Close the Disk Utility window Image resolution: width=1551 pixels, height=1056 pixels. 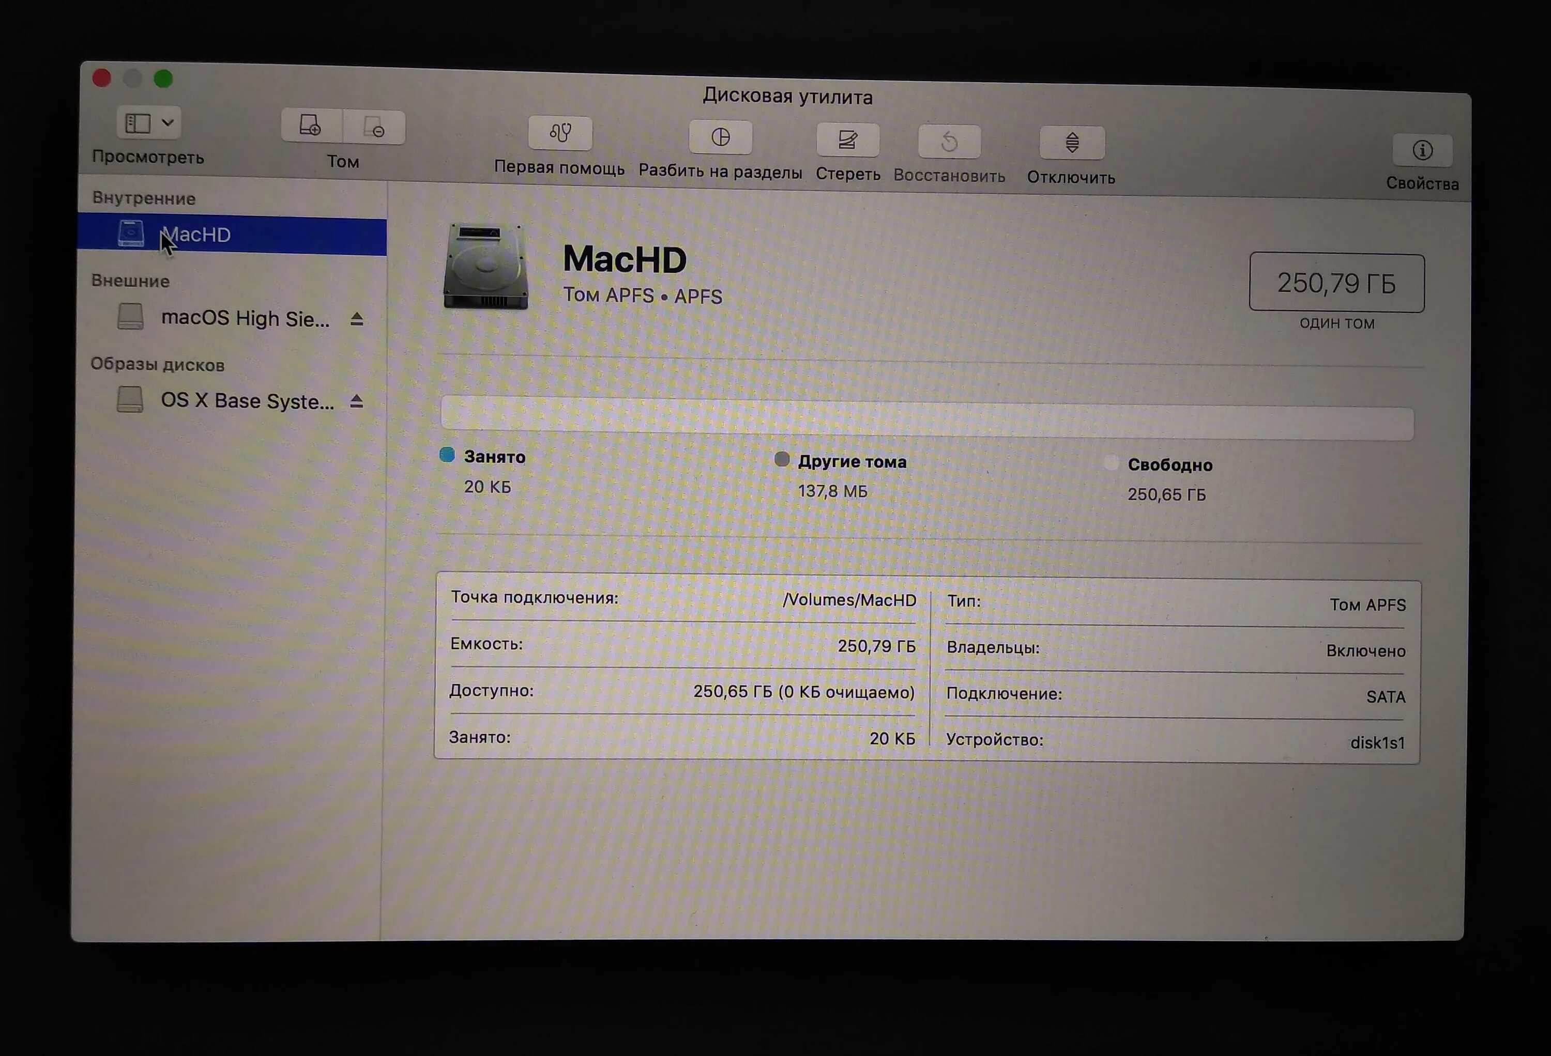click(102, 77)
